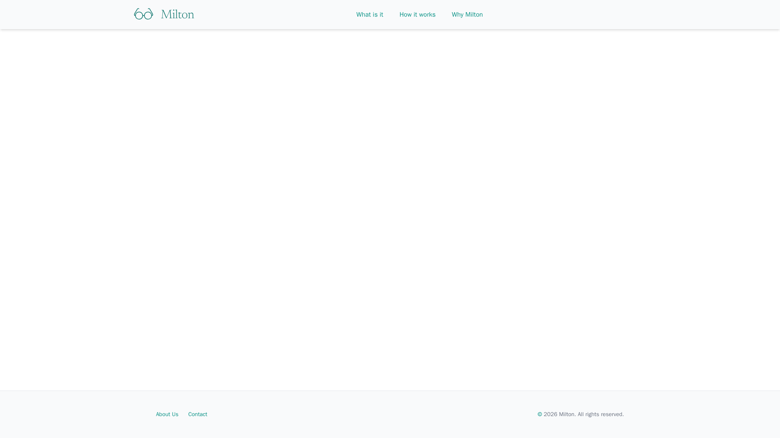Select About Us at the page bottom
Image resolution: width=780 pixels, height=438 pixels.
(x=167, y=414)
